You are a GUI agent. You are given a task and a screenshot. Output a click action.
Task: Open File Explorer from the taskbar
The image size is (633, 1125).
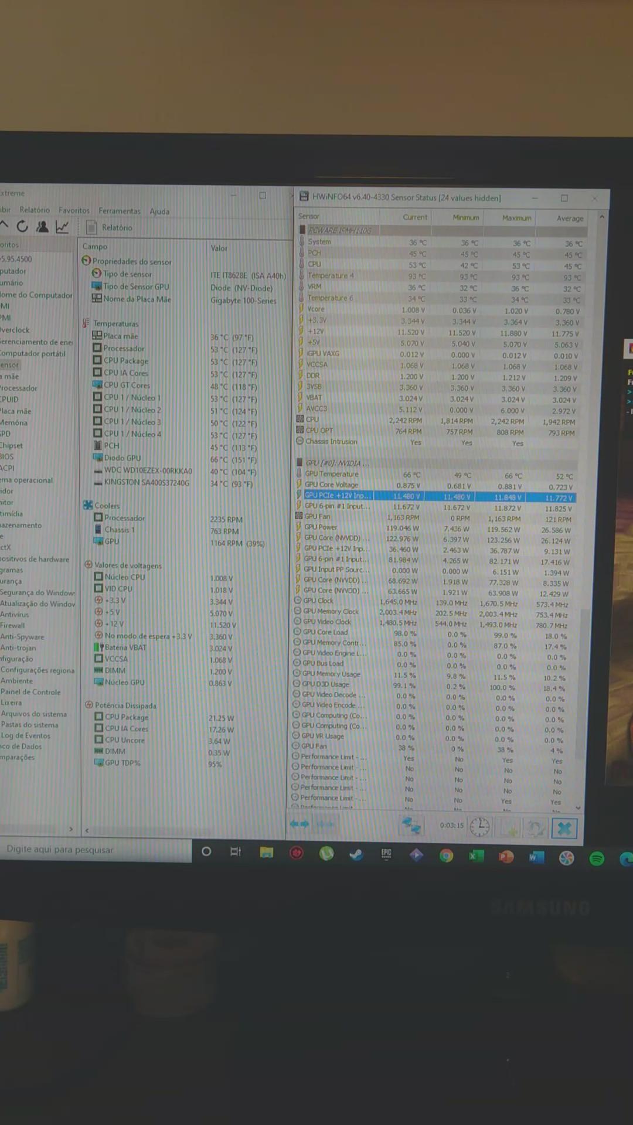[267, 853]
